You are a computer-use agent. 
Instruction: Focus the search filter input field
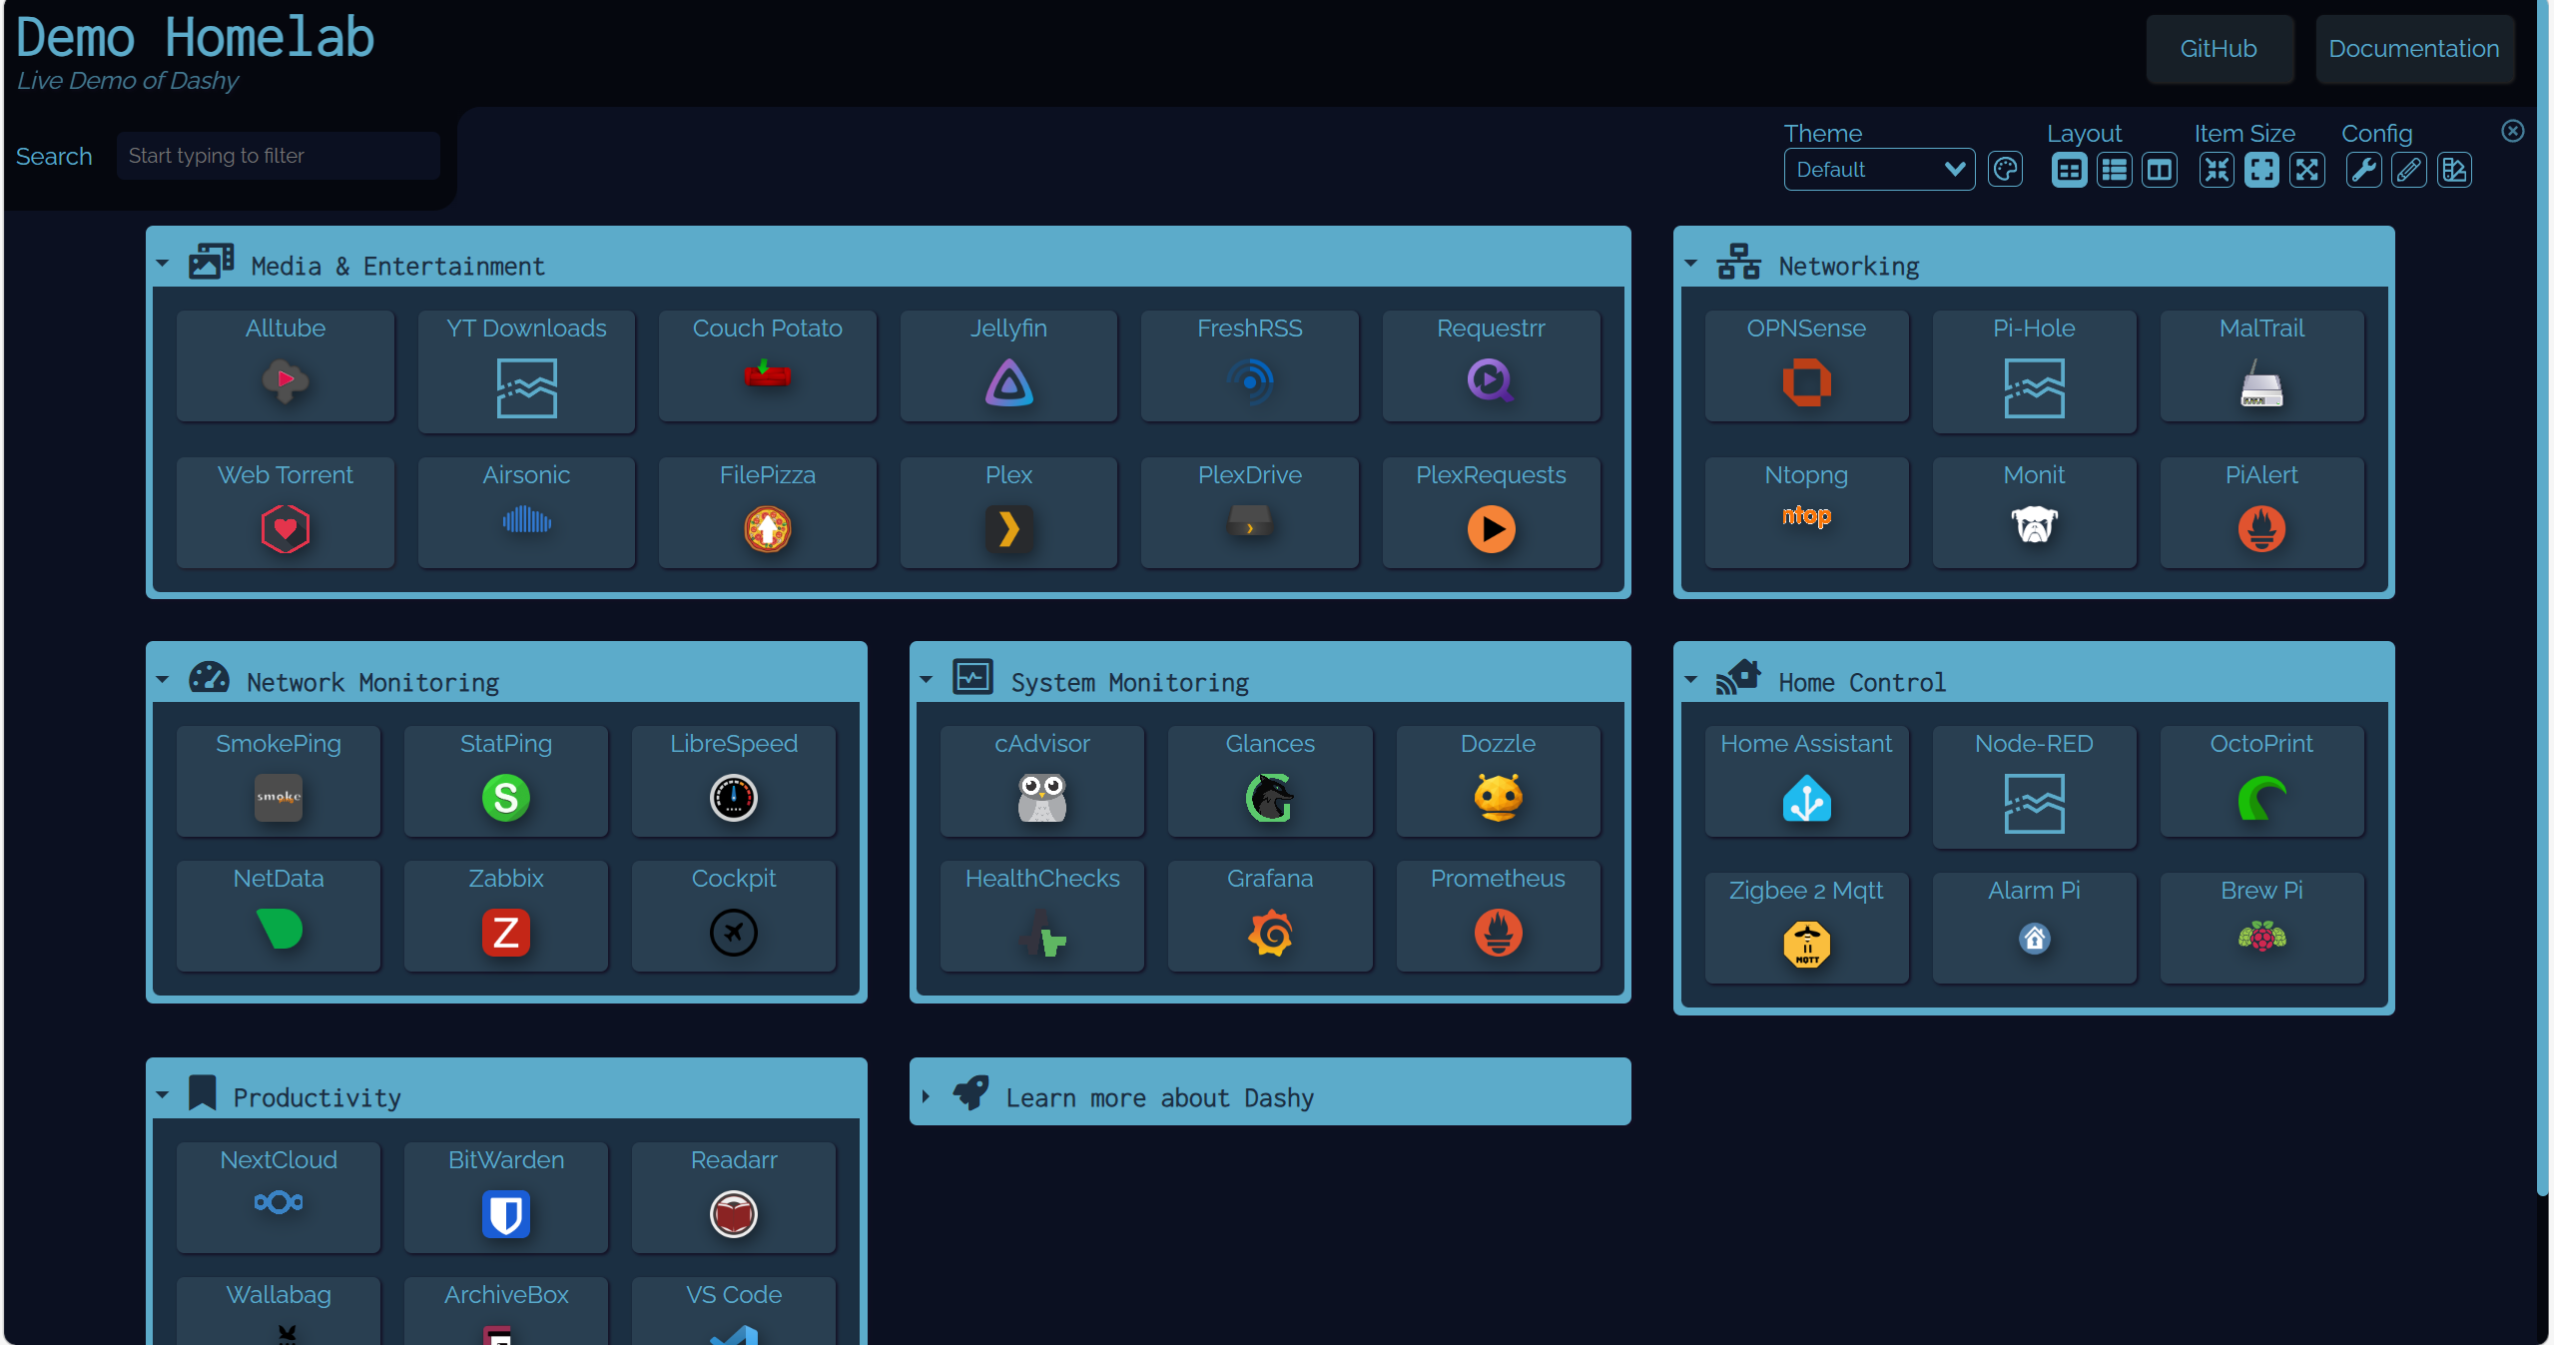tap(277, 156)
